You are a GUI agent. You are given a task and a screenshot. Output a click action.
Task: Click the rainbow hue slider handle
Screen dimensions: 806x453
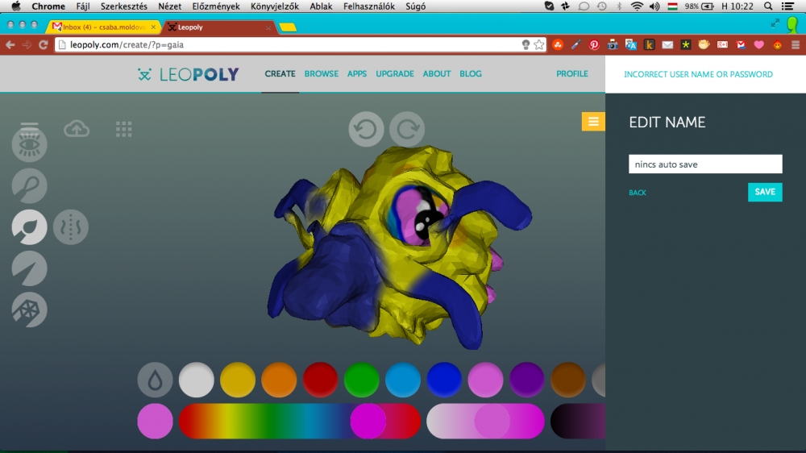point(368,422)
